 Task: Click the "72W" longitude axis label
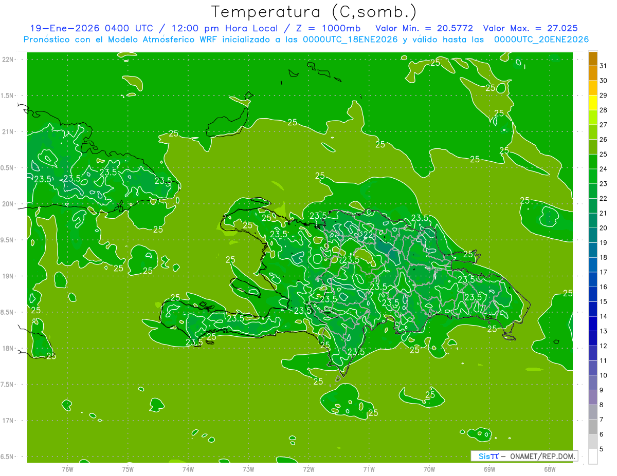(x=308, y=469)
